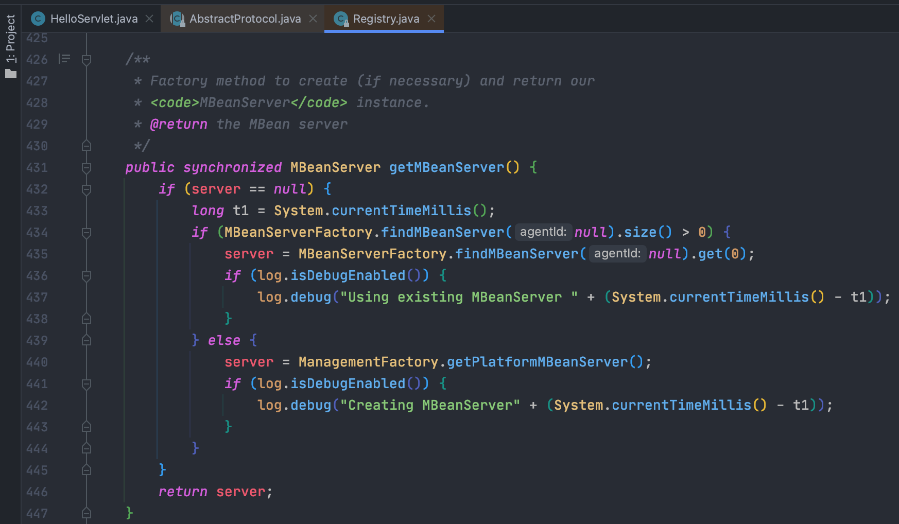Click the "Creating MBeanServer" string
The image size is (899, 524).
click(x=430, y=406)
